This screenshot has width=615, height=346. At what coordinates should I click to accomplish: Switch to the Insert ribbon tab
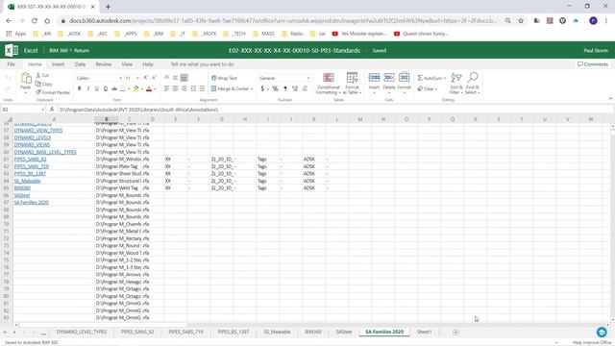coord(58,64)
